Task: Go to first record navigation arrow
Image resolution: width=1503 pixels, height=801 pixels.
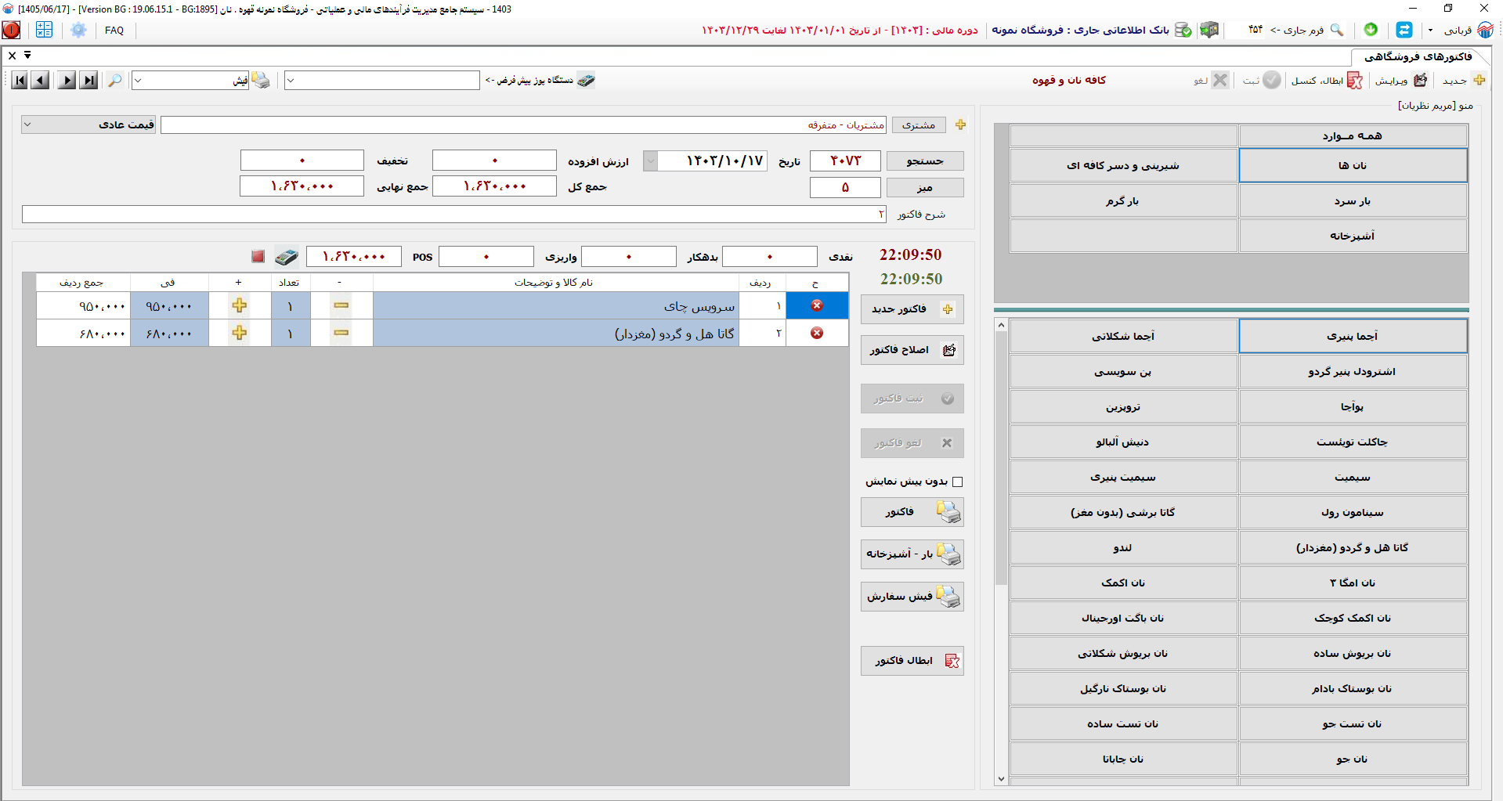Action: pos(20,80)
